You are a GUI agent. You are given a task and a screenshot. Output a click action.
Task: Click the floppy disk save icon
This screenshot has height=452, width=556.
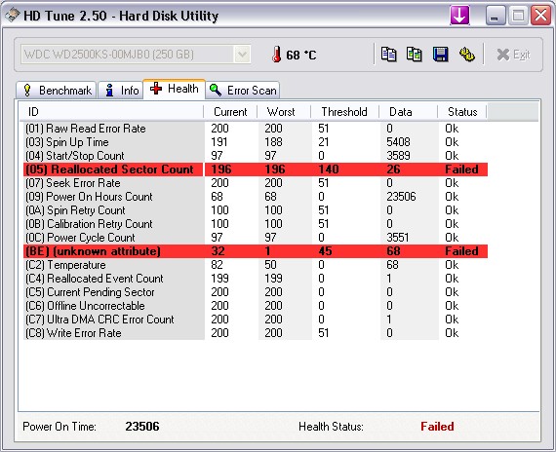tap(440, 55)
